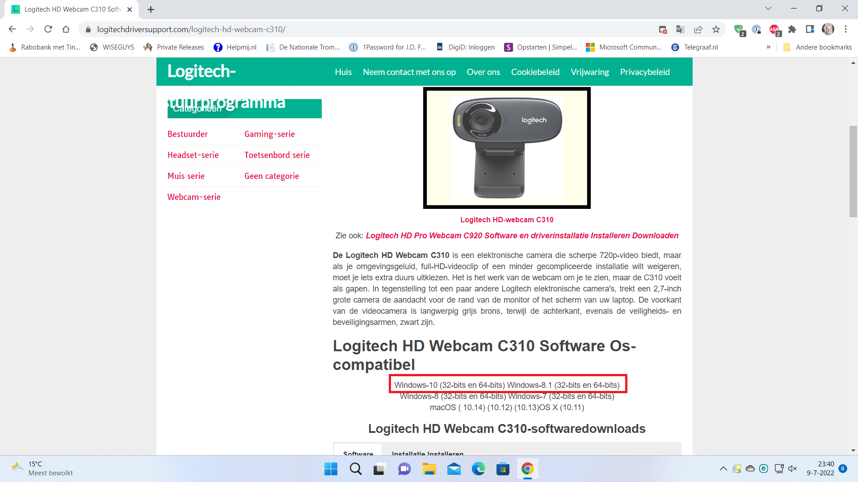The image size is (858, 482).
Task: Open Windows taskbar Search
Action: click(356, 469)
